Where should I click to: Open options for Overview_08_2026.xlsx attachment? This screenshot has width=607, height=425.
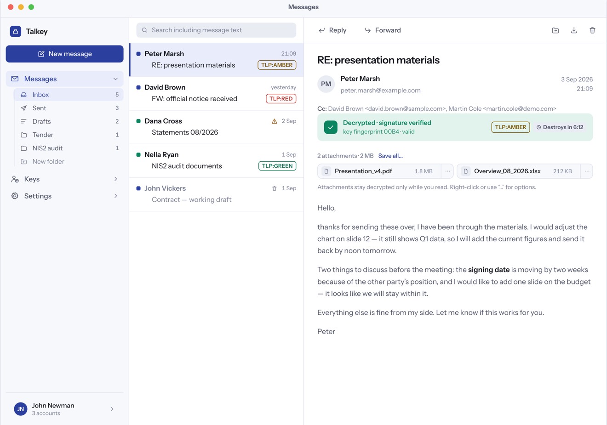tap(587, 171)
